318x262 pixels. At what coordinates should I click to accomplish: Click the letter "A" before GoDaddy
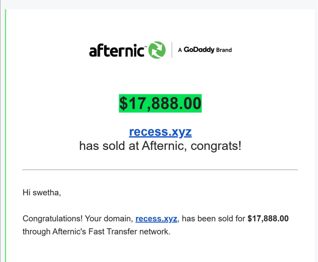(180, 50)
